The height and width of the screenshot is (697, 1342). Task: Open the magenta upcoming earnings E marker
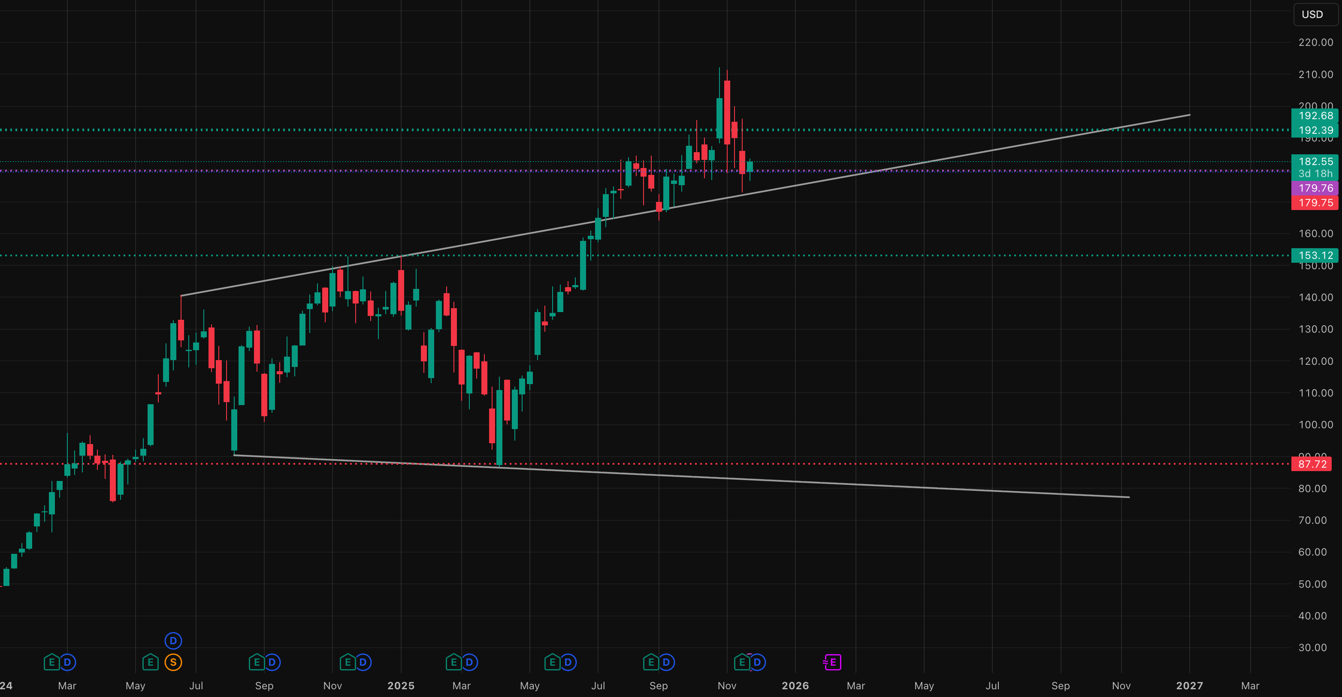tap(832, 662)
